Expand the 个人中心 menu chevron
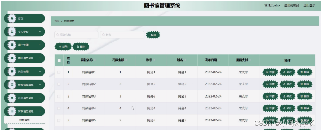The height and width of the screenshot is (130, 321). 40,32
